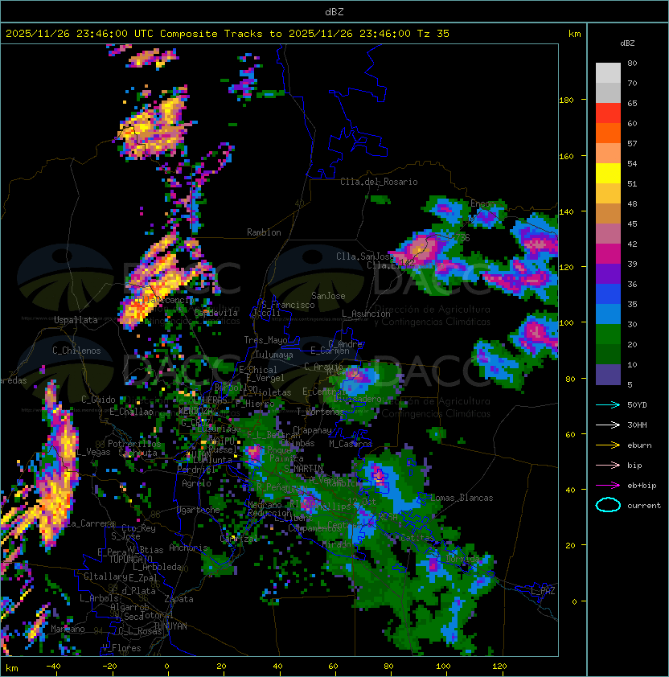The image size is (669, 677).
Task: Click the 'SanJose' map label
Action: (x=328, y=296)
